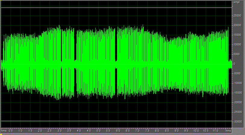Click the 9.0 time ruler label
The image size is (245, 135).
pos(177,130)
